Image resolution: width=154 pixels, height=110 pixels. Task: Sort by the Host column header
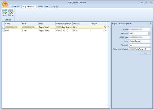coord(30,24)
